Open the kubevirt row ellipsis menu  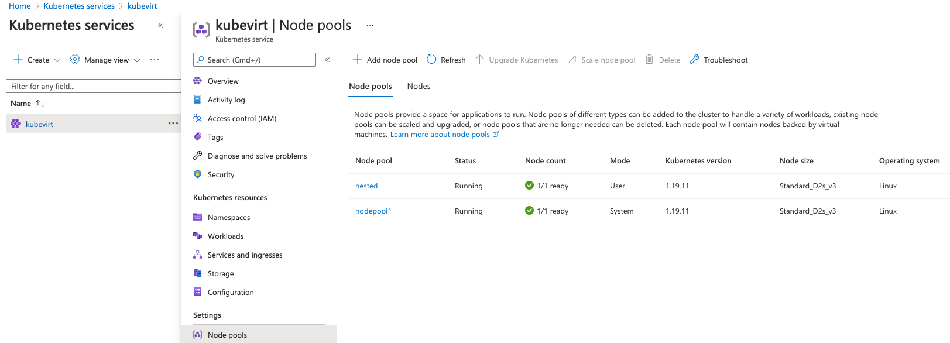click(x=173, y=124)
